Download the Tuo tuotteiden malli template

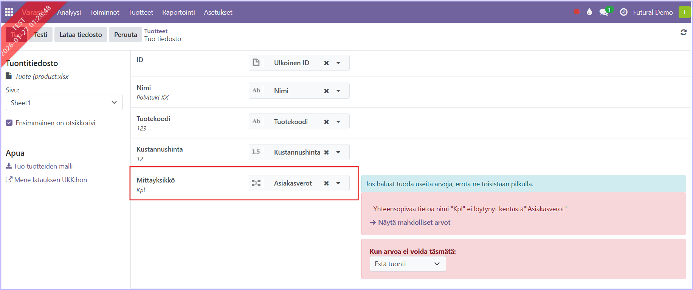coord(43,166)
